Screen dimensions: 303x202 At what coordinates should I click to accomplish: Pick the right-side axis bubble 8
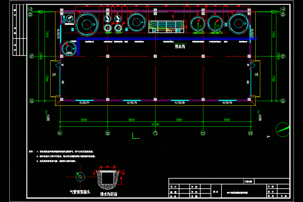(x=283, y=14)
